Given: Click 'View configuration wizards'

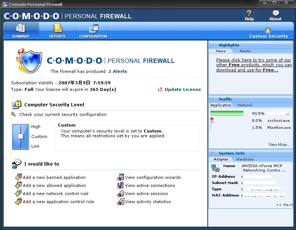Looking at the screenshot, I should click(153, 177).
